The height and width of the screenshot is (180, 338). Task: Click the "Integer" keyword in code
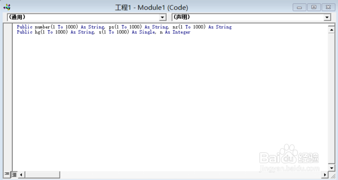click(181, 32)
